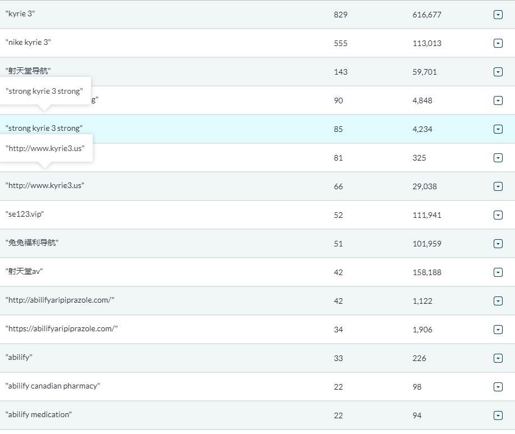The width and height of the screenshot is (515, 434).
Task: Click the 1,122 value
Action: click(x=422, y=301)
